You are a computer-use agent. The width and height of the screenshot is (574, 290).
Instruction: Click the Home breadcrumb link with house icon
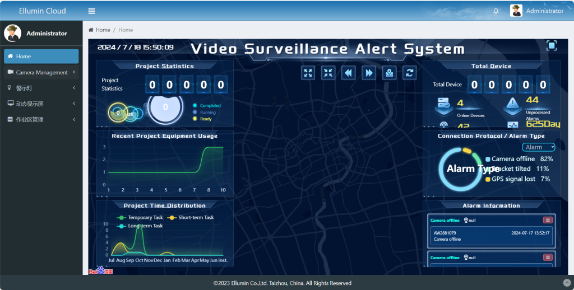[x=99, y=30]
